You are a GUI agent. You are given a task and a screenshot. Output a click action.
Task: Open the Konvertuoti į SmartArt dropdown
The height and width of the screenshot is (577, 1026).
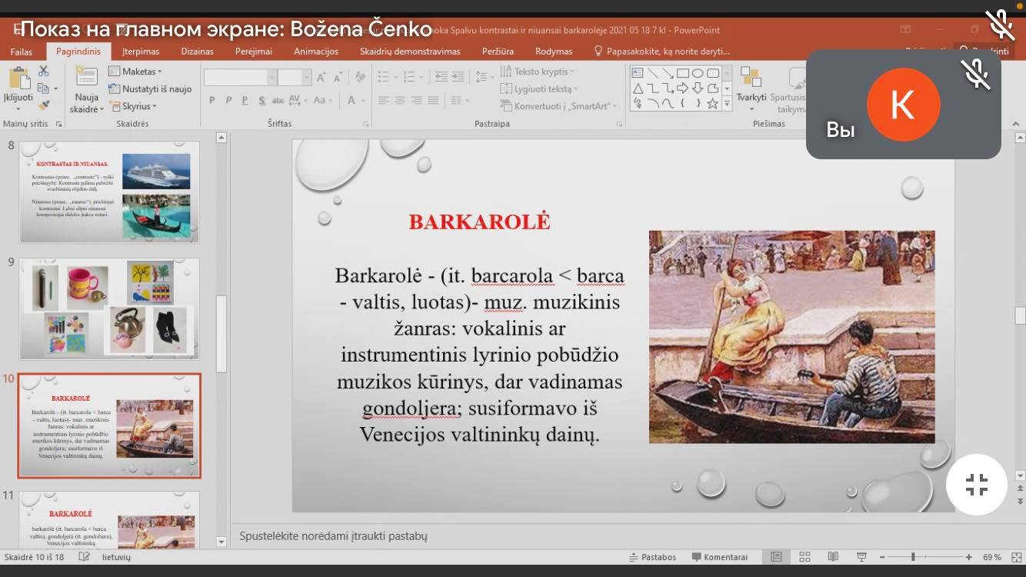click(560, 106)
